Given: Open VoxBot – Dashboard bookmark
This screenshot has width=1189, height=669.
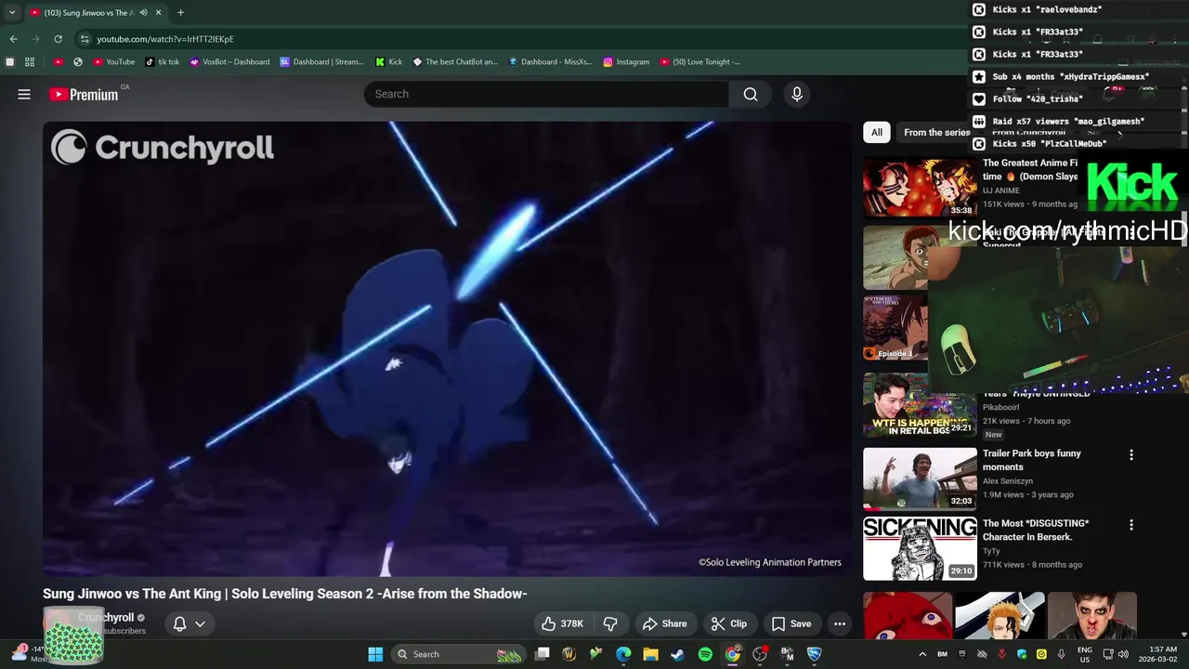Looking at the screenshot, I should point(229,62).
